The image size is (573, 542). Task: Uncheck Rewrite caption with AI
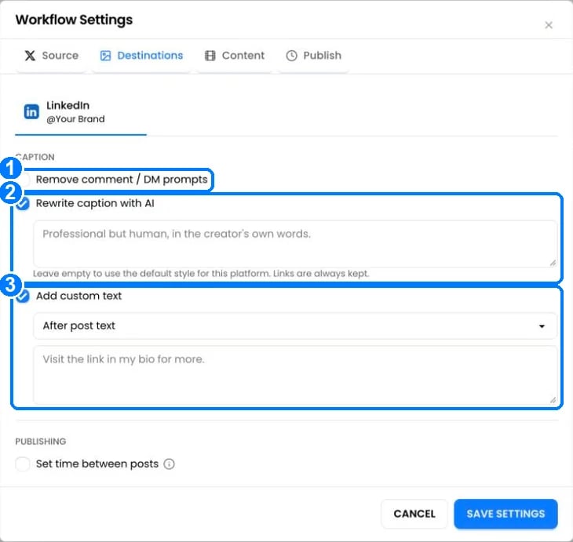23,203
